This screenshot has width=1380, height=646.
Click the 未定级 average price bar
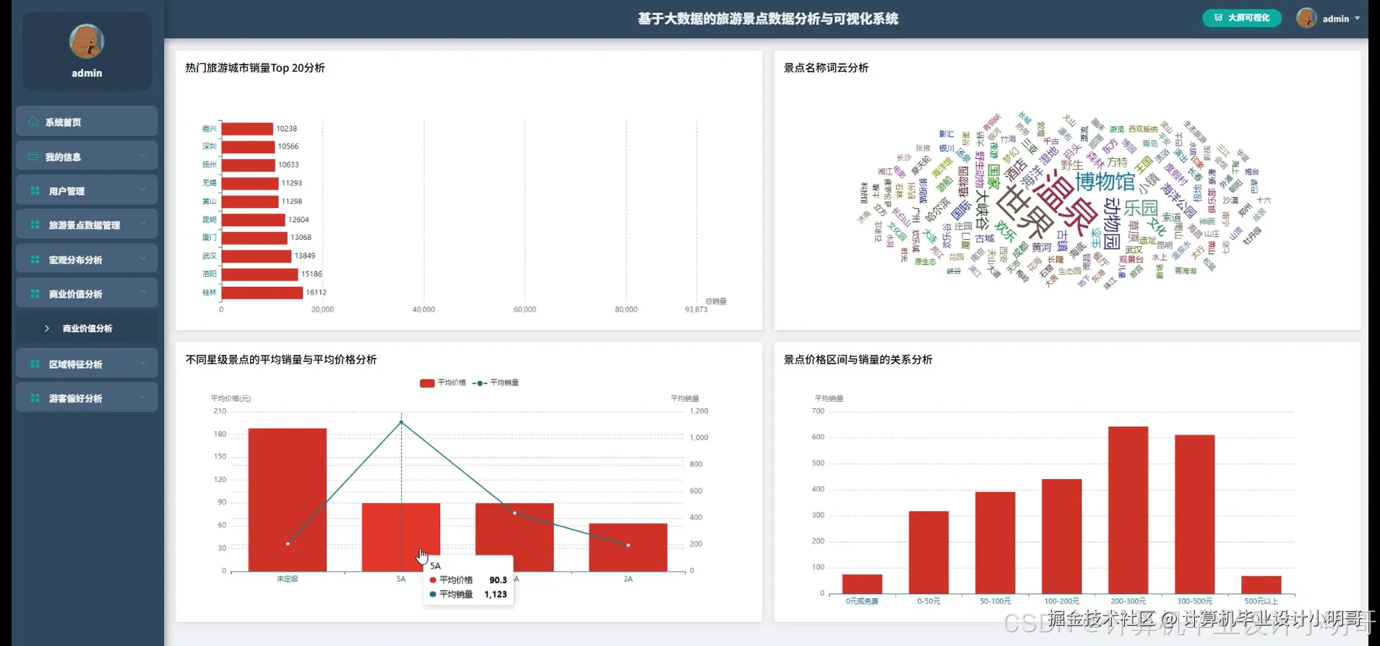288,500
